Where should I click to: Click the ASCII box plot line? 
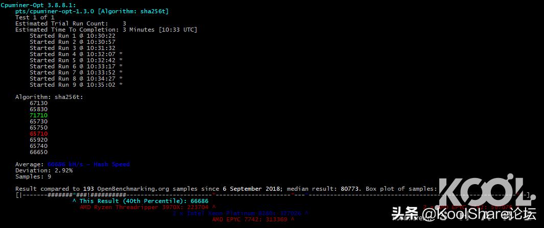(x=273, y=195)
